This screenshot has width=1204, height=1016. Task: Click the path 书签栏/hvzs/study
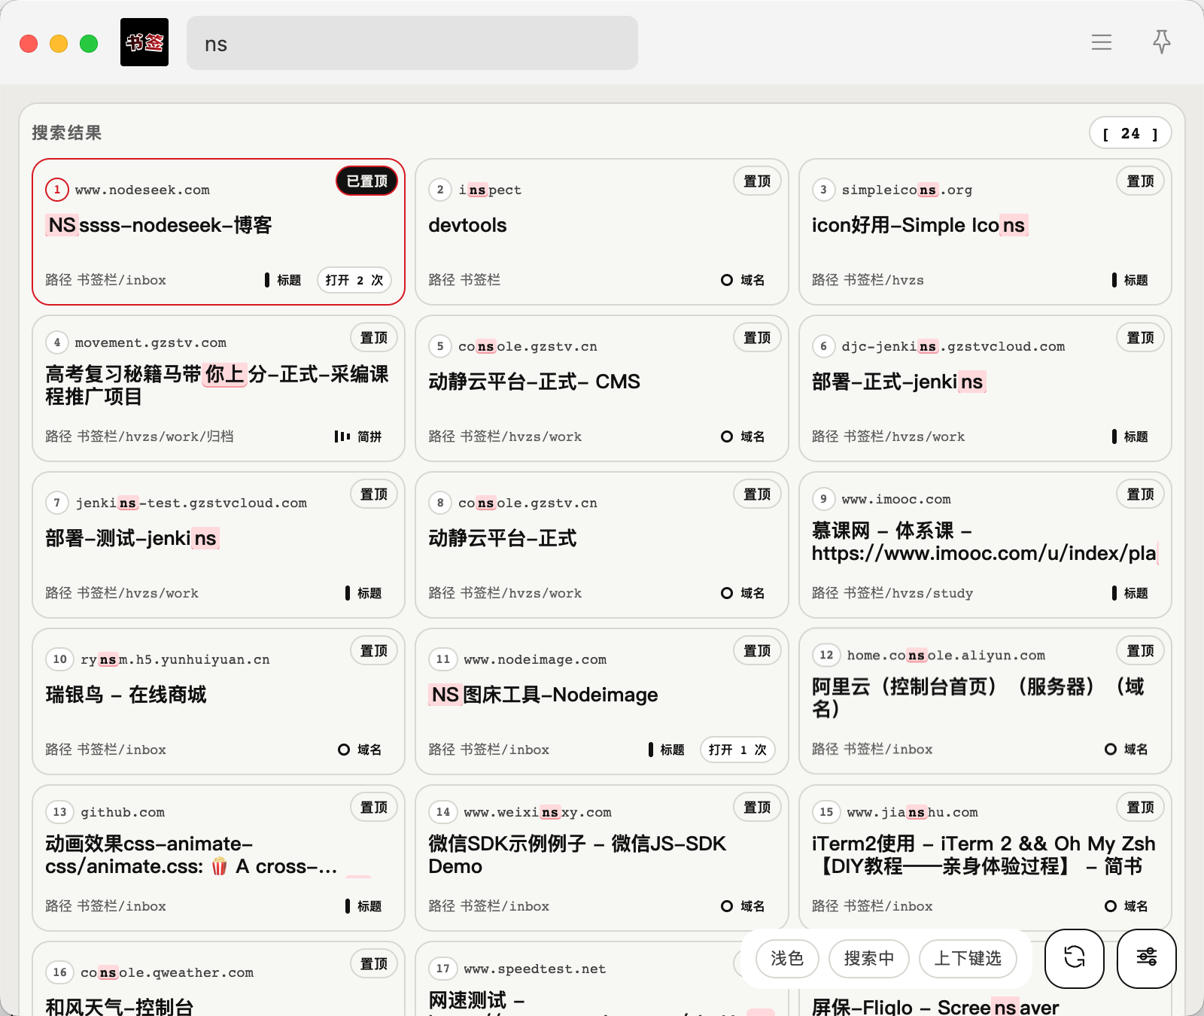908,593
